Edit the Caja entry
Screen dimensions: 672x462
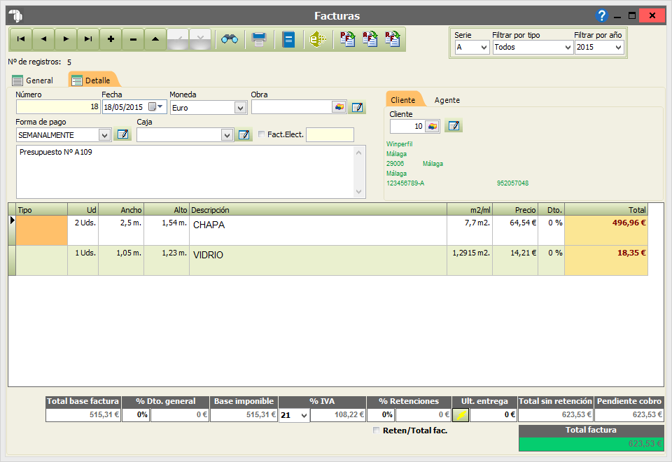click(244, 134)
